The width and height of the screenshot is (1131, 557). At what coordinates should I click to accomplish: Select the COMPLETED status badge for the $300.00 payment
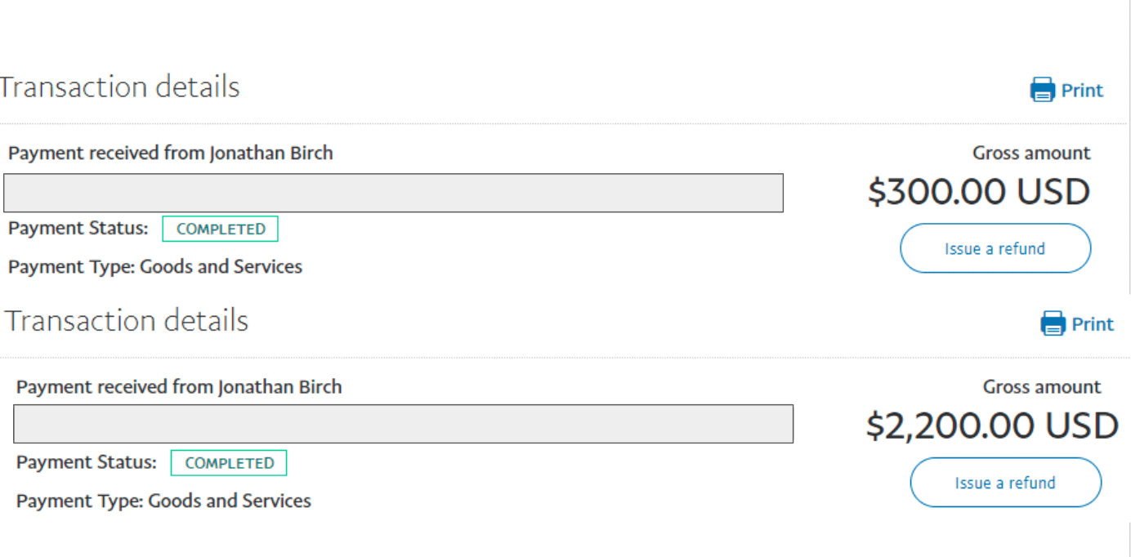point(221,229)
